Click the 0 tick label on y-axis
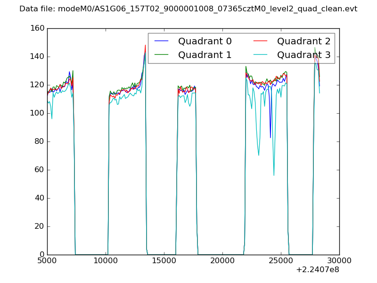 (x=43, y=255)
